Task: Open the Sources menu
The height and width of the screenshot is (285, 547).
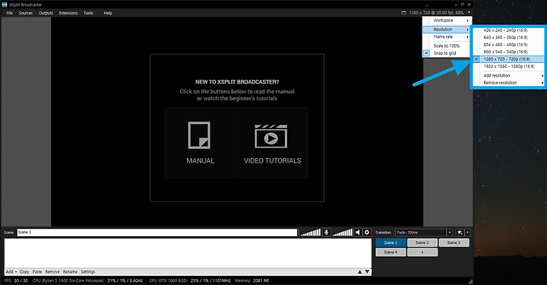Action: [x=26, y=13]
